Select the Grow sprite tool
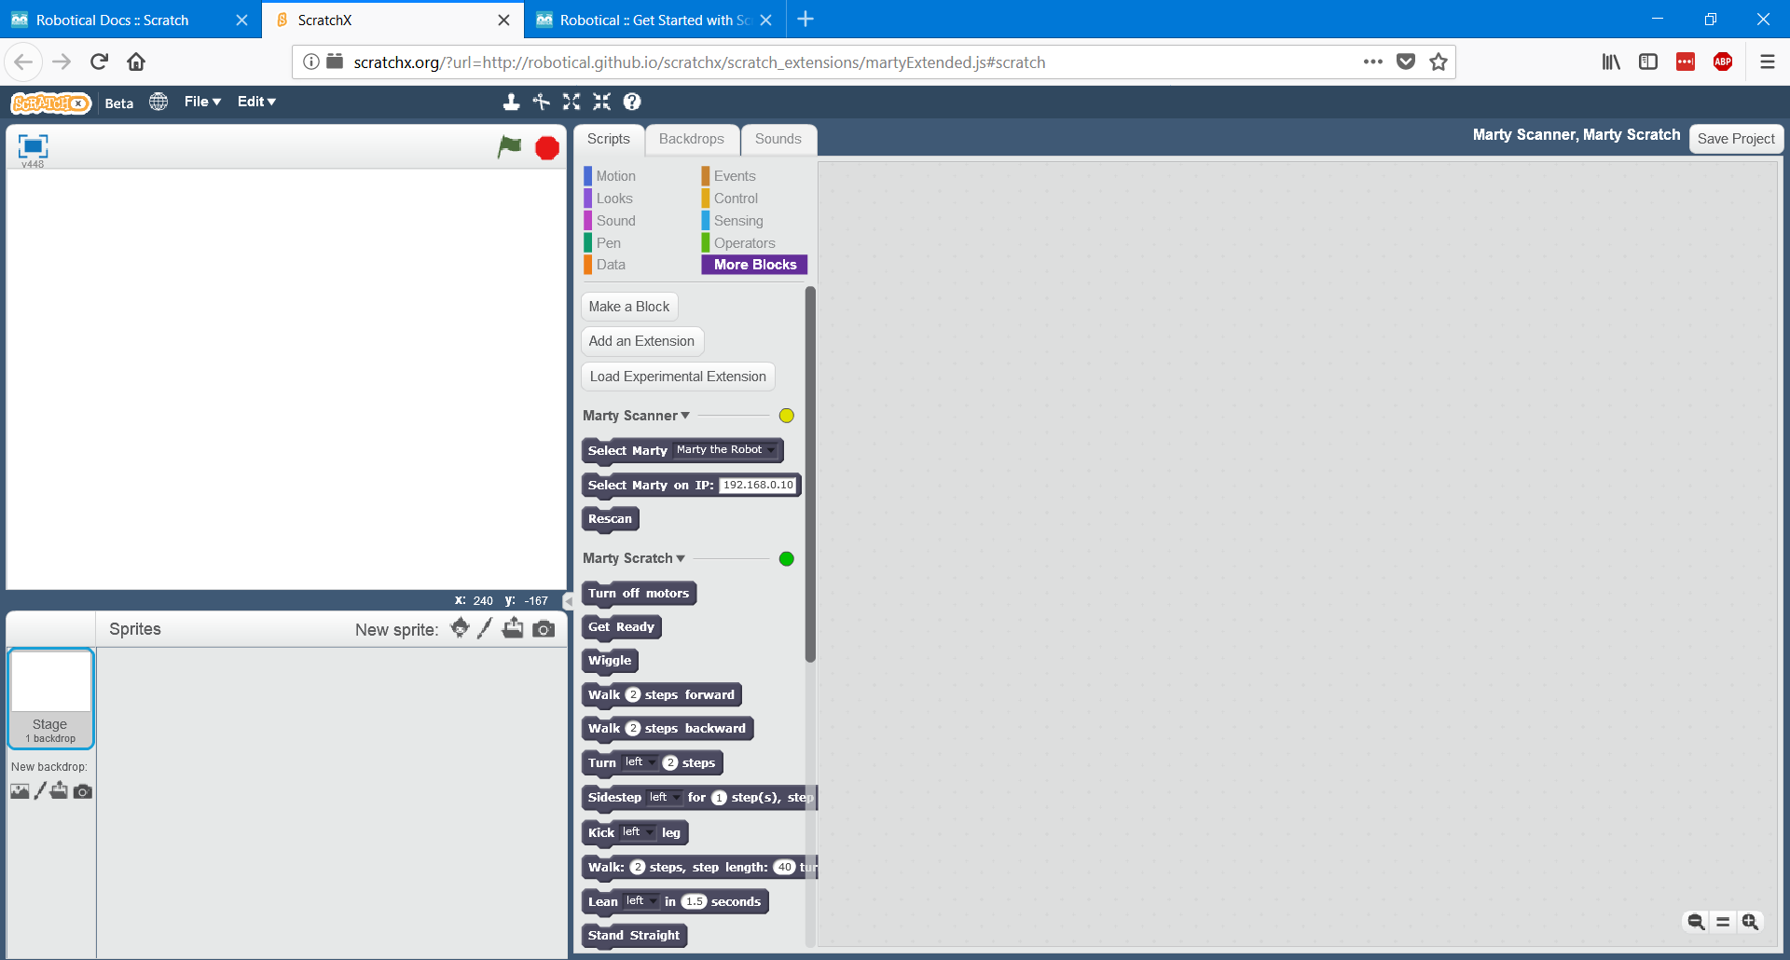 (571, 102)
